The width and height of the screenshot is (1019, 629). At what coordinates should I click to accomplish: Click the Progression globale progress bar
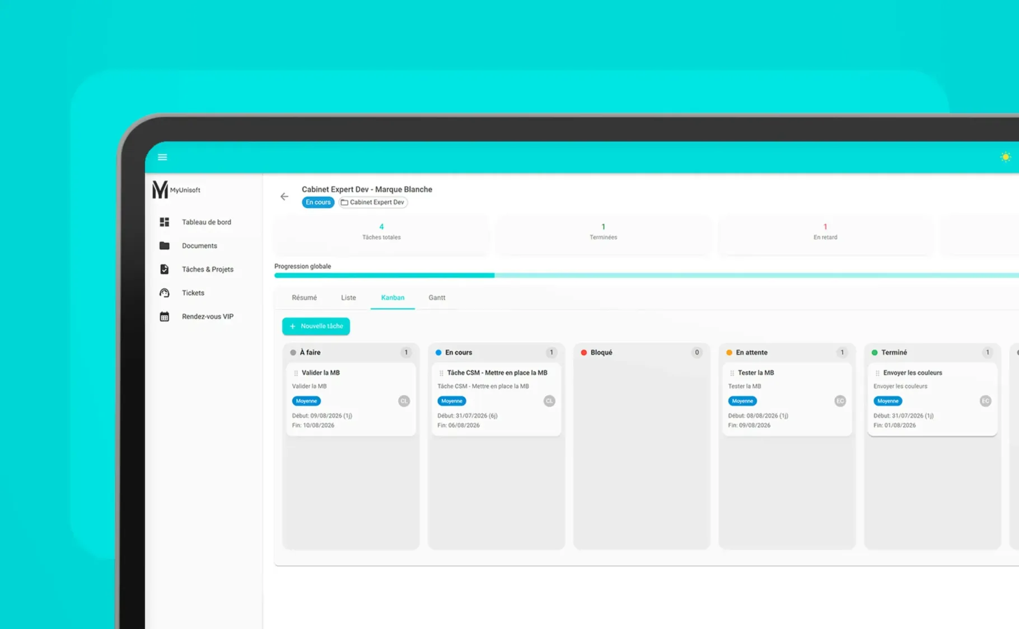point(647,276)
